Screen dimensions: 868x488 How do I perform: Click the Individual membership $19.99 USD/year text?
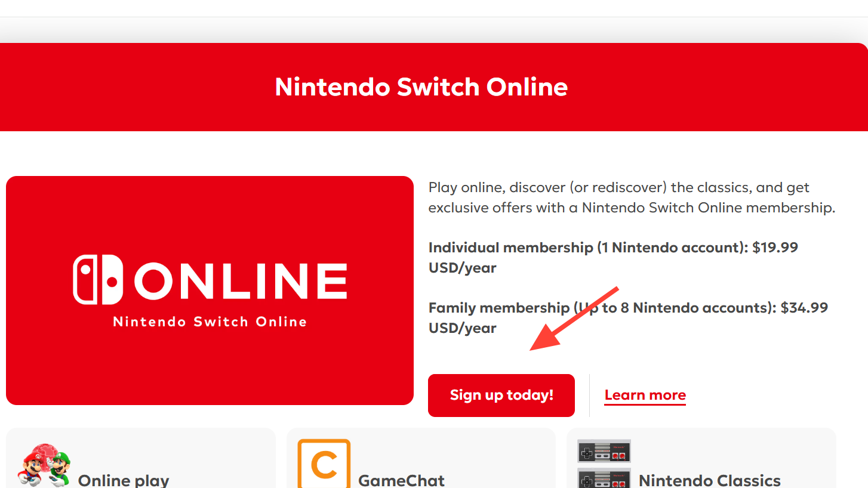click(613, 258)
